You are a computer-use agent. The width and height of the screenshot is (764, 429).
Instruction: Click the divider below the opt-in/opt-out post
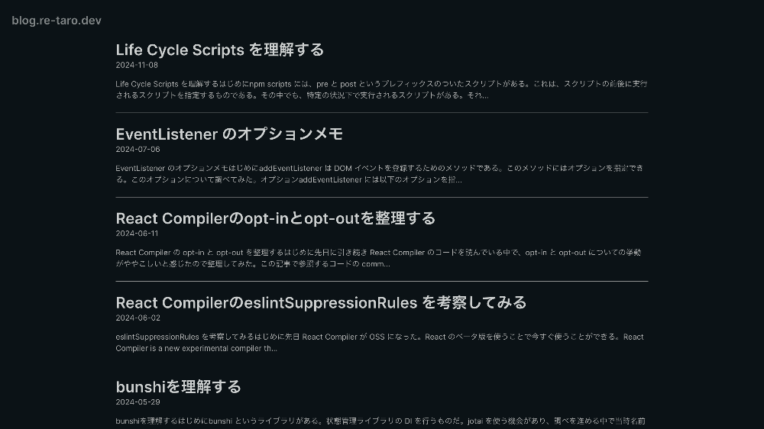[x=382, y=282]
